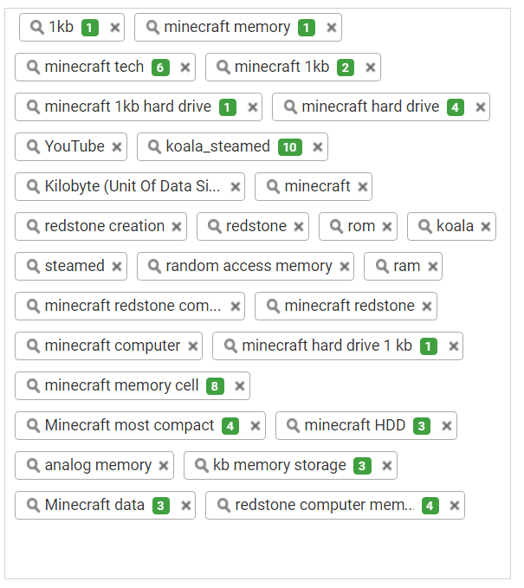Remove the "koala_steamed" tag
The image size is (524, 588).
(x=318, y=147)
